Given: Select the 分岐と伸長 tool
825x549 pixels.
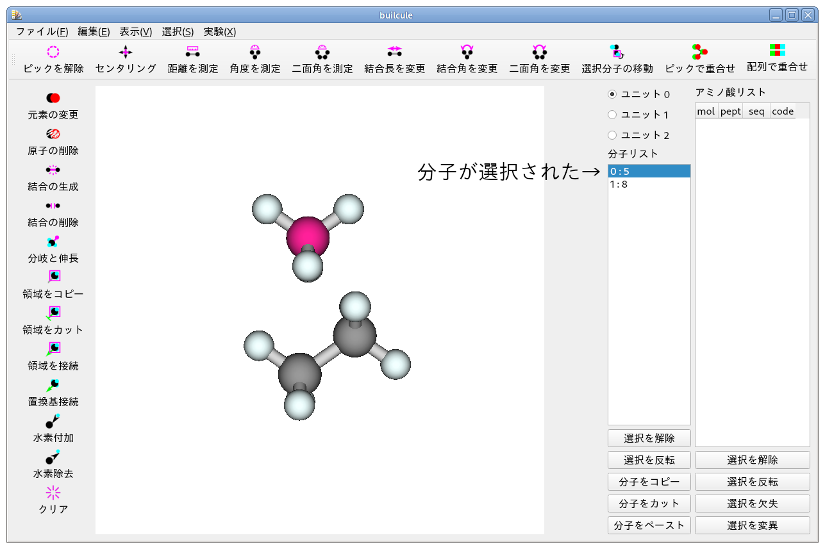Looking at the screenshot, I should (x=53, y=246).
